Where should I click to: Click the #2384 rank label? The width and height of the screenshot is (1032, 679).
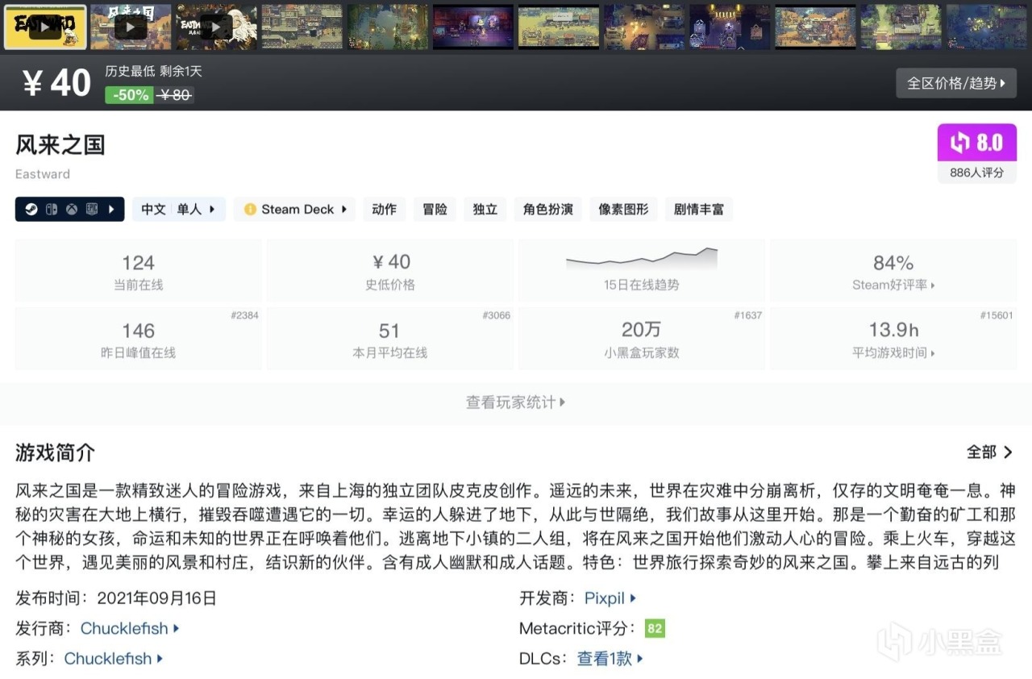point(244,315)
